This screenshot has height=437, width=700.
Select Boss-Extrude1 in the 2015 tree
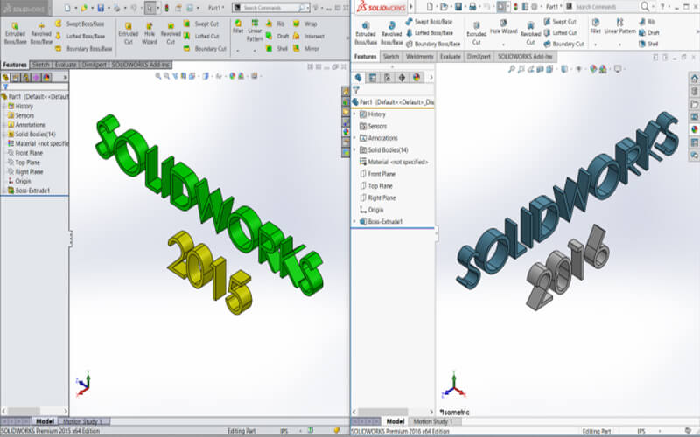tap(29, 191)
